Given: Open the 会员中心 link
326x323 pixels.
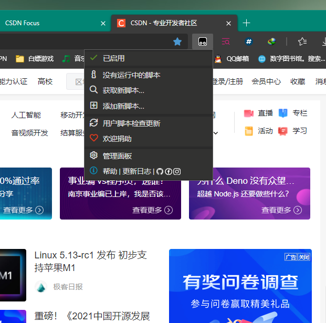Looking at the screenshot, I should (266, 81).
